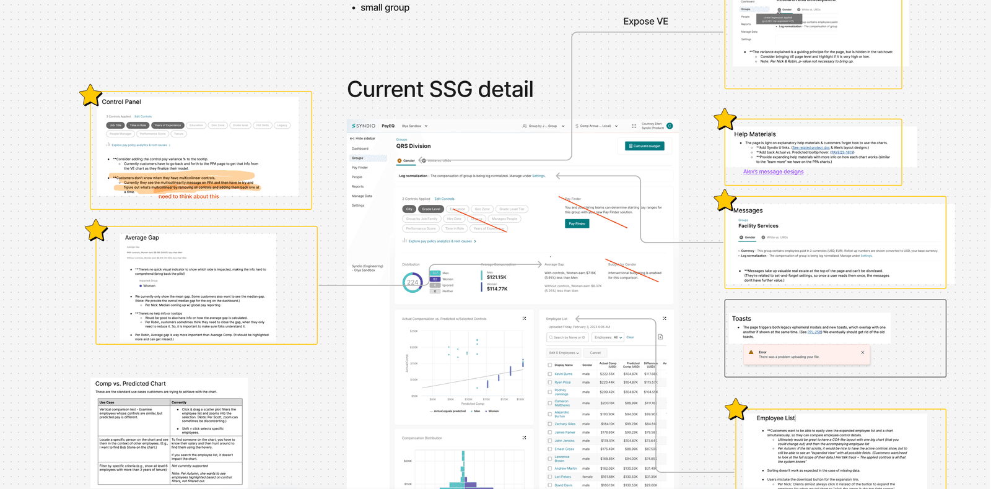Click the Hide sidebar arrow control

pyautogui.click(x=363, y=139)
